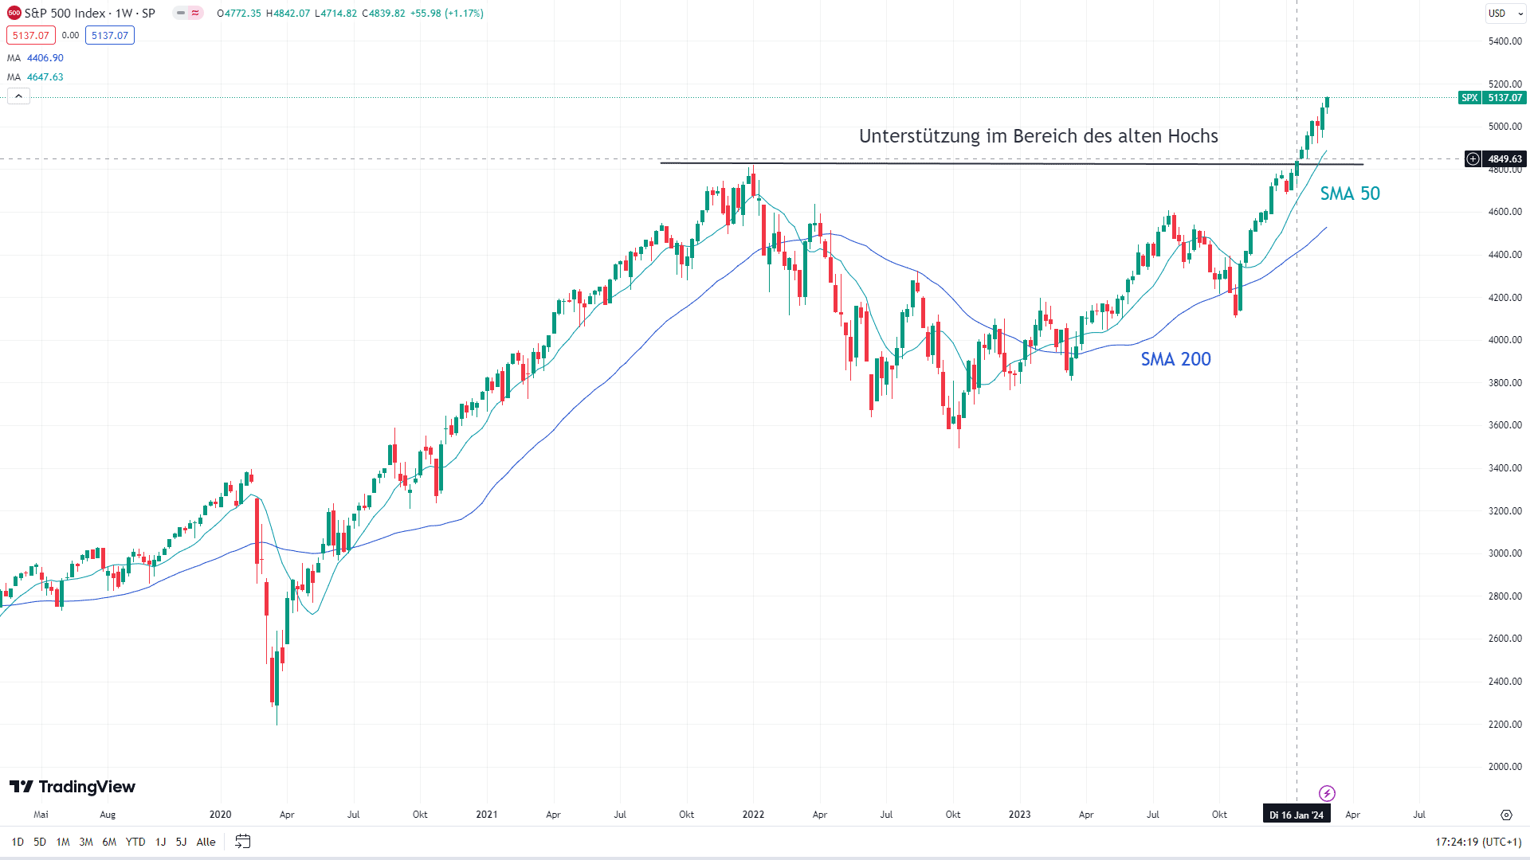
Task: Set time range to Alle
Action: [x=206, y=842]
